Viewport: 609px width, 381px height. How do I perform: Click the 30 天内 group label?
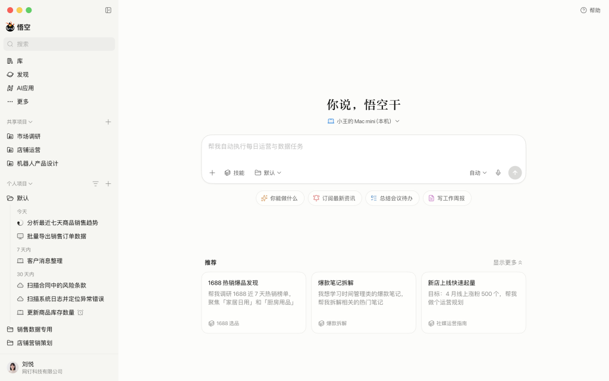pyautogui.click(x=25, y=274)
